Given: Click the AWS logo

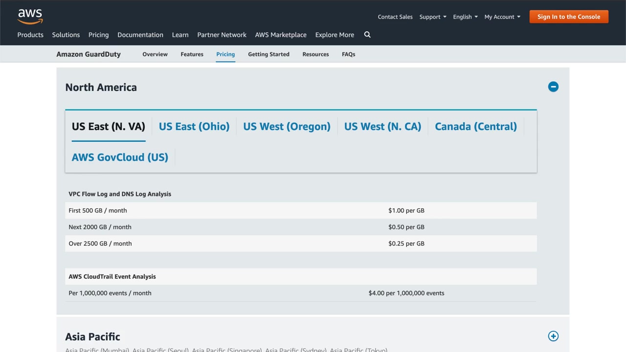Looking at the screenshot, I should 30,16.
